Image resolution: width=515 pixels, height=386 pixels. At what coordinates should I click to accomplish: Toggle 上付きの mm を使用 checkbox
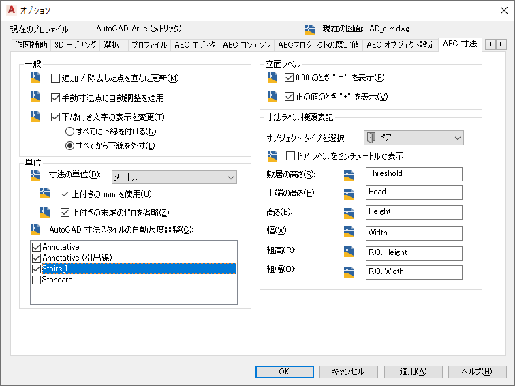pyautogui.click(x=65, y=194)
